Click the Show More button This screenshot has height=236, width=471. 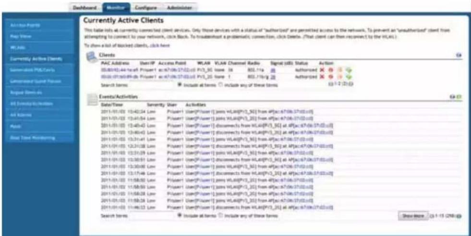click(413, 215)
